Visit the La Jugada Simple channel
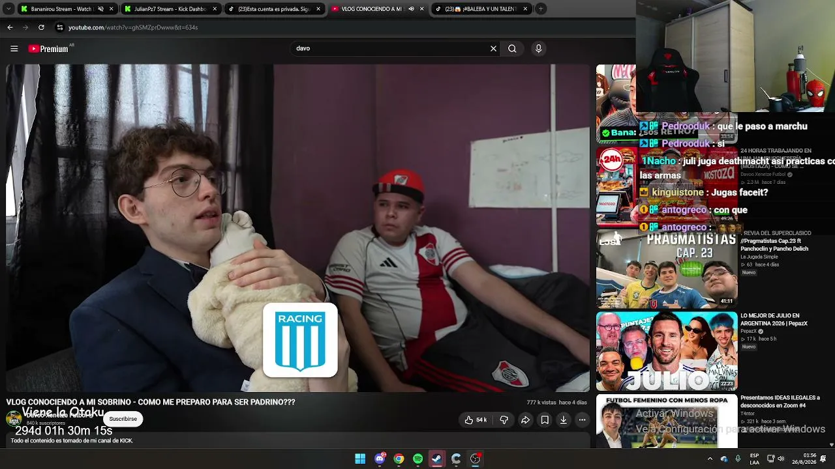 759,257
